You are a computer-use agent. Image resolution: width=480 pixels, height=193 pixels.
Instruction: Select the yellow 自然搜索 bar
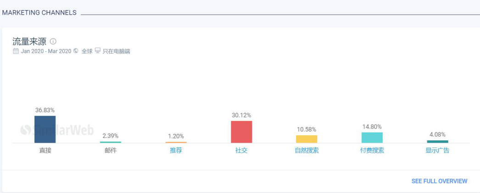[307, 139]
